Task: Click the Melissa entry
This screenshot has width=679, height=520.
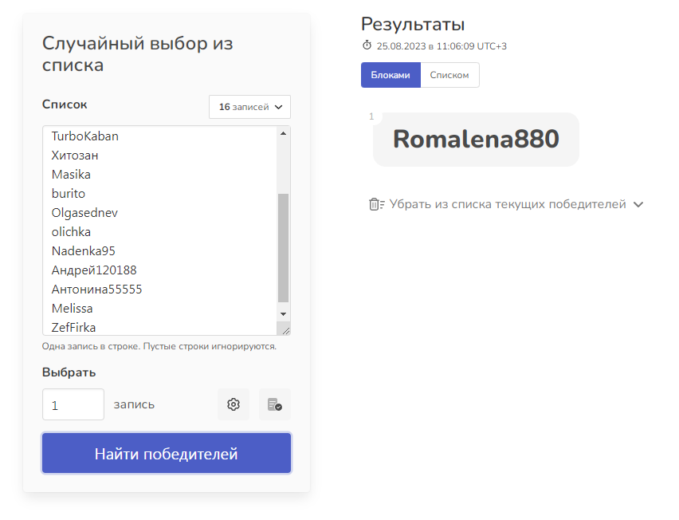Action: pyautogui.click(x=72, y=308)
